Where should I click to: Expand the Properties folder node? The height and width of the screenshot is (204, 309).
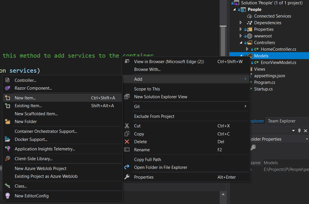click(241, 29)
